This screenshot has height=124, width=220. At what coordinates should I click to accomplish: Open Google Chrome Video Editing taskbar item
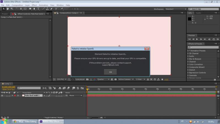pos(25,122)
